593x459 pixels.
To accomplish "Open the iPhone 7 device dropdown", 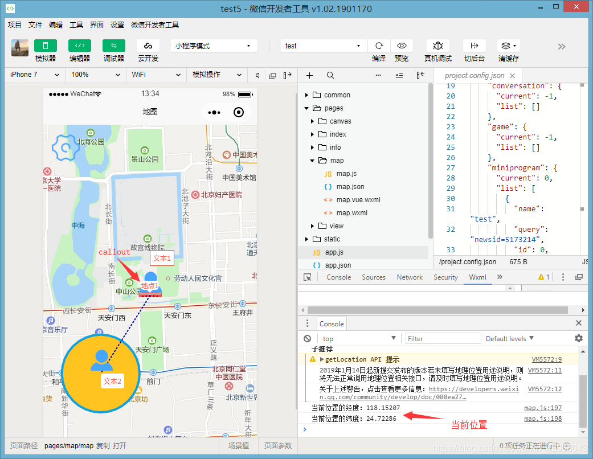I will (34, 75).
